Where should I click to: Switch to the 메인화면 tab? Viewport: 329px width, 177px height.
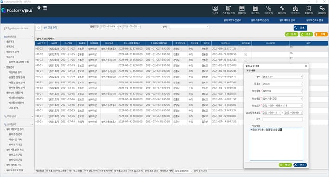click(40, 171)
